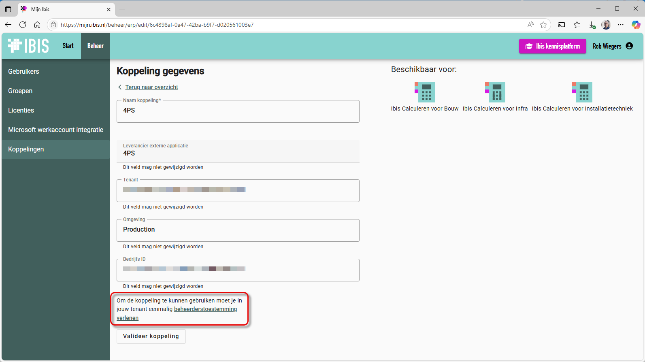The height and width of the screenshot is (362, 645).
Task: Select Licenties in the sidebar
Action: [21, 110]
